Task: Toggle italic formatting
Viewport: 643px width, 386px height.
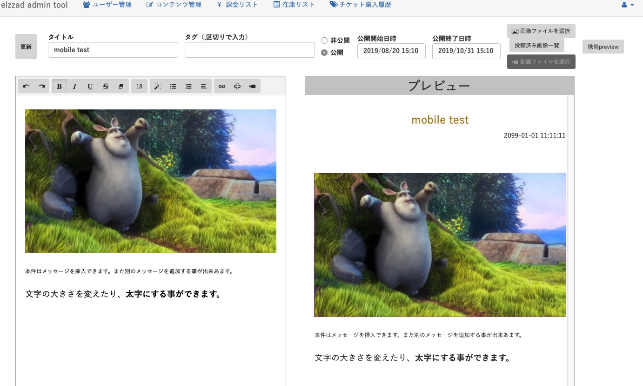Action: (x=74, y=86)
